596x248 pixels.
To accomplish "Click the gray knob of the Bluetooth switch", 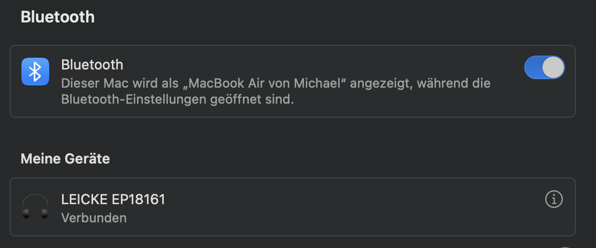I will pos(553,68).
